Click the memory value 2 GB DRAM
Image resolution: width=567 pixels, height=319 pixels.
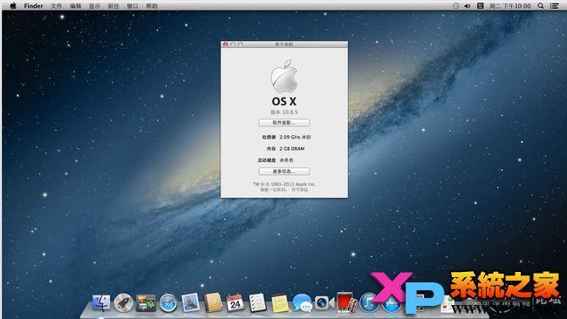point(292,148)
